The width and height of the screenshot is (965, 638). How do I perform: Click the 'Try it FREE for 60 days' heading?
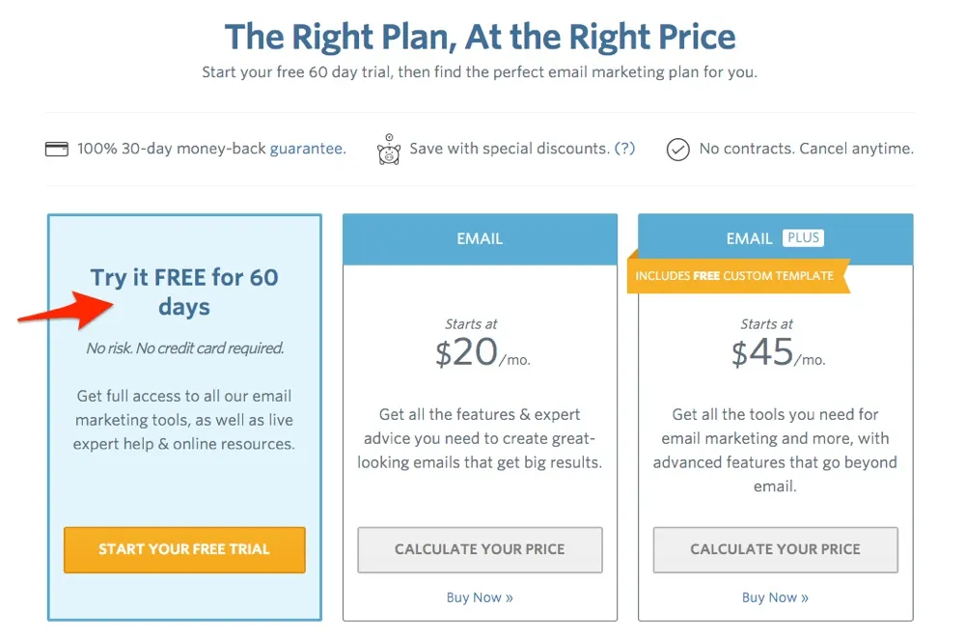coord(183,291)
